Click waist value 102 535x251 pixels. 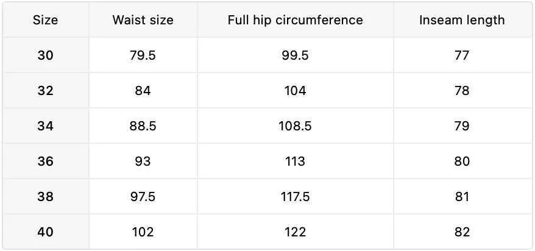point(143,232)
